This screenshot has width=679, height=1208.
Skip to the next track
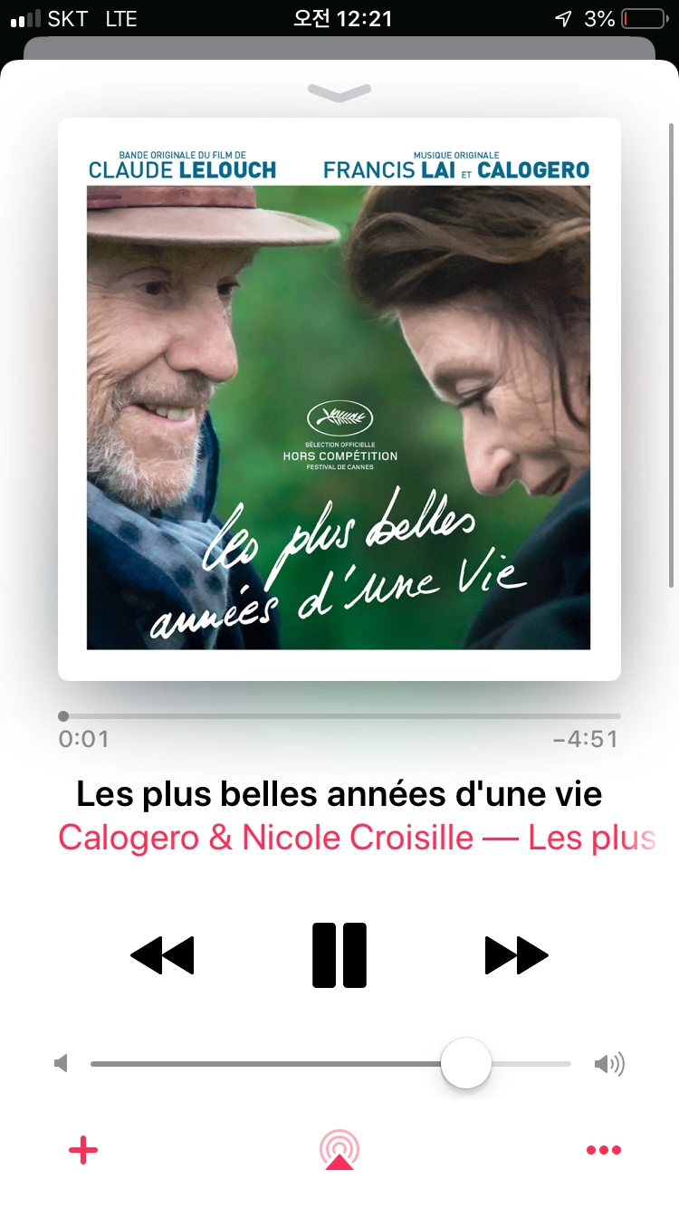pos(517,955)
